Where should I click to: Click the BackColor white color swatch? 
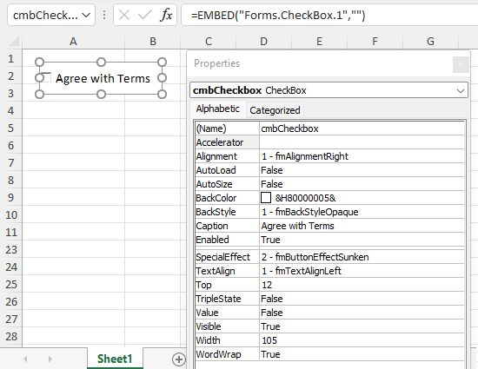[x=266, y=198]
